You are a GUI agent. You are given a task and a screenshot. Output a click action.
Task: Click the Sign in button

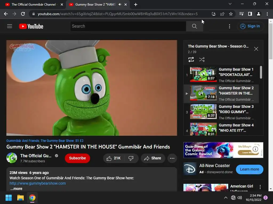[250, 26]
